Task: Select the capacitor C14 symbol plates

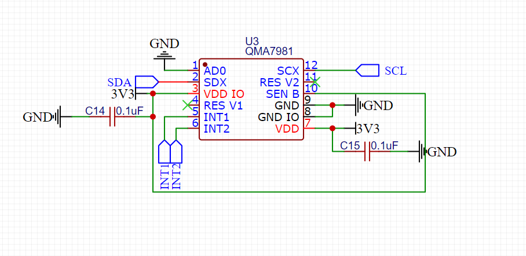Action: click(112, 117)
